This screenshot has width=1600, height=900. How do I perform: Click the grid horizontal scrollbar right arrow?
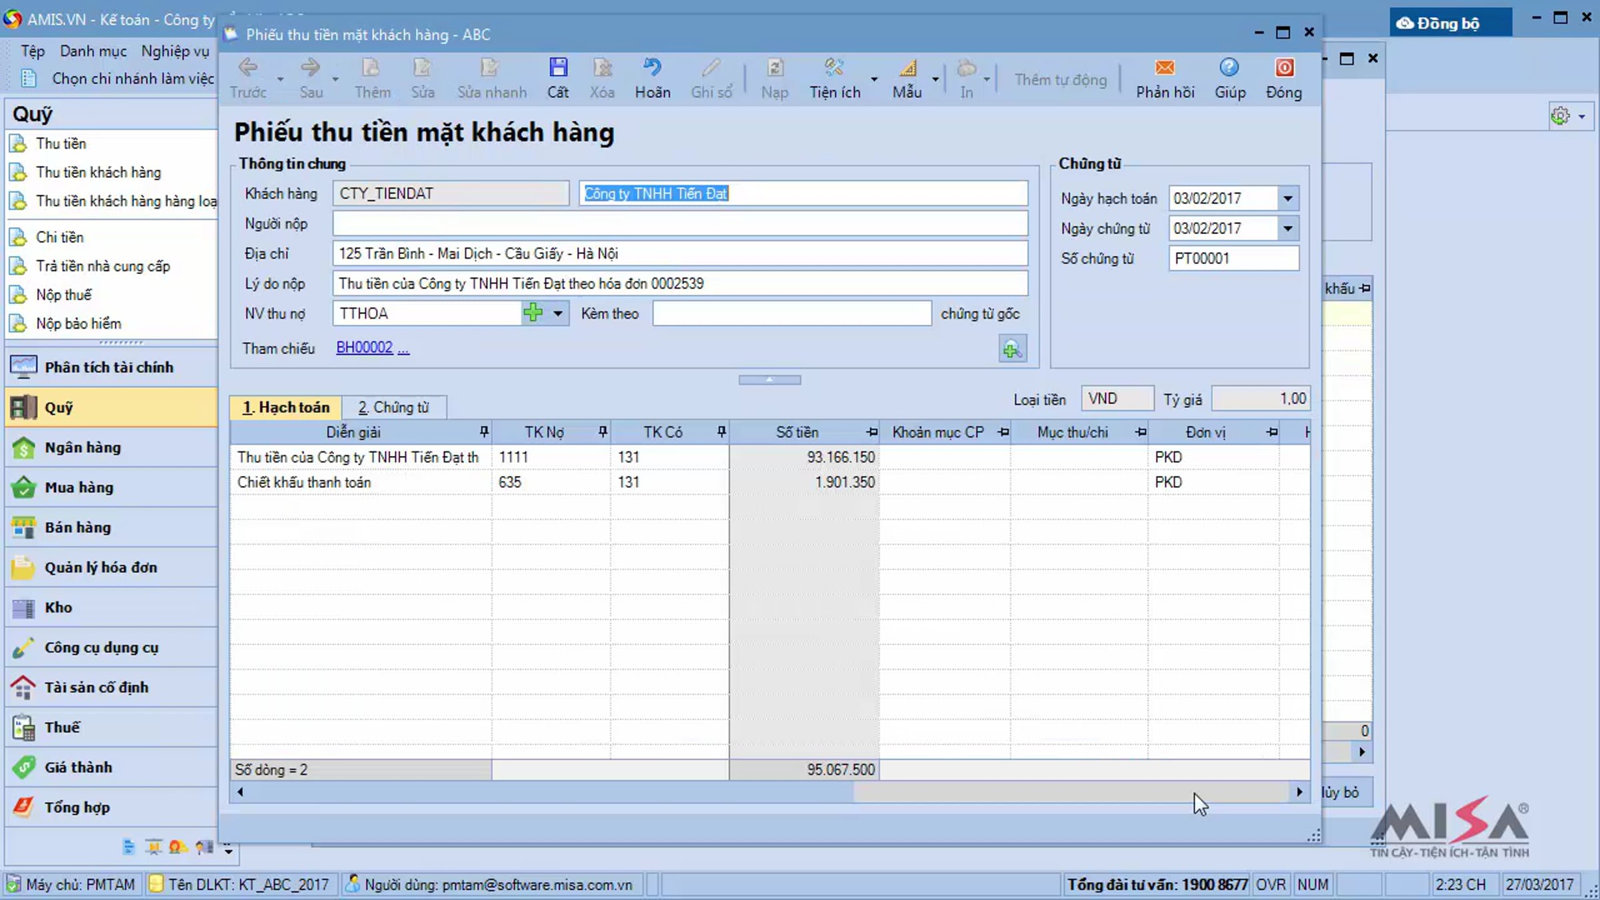1299,792
